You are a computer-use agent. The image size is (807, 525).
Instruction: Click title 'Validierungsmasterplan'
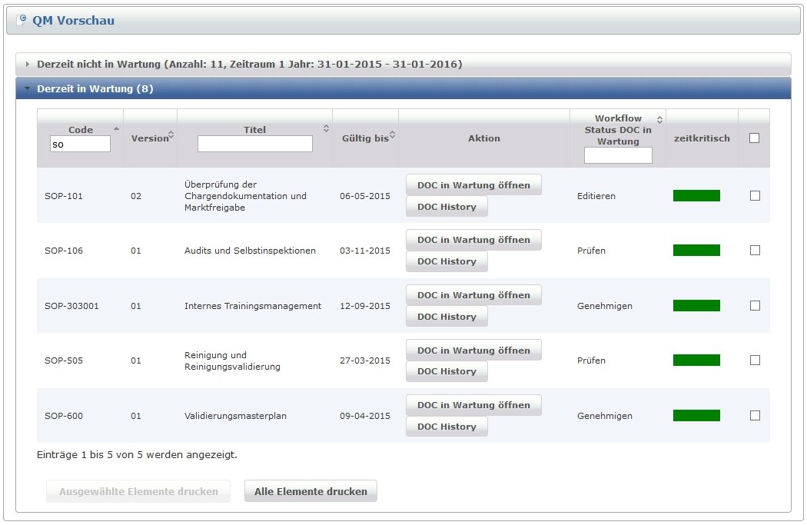235,415
